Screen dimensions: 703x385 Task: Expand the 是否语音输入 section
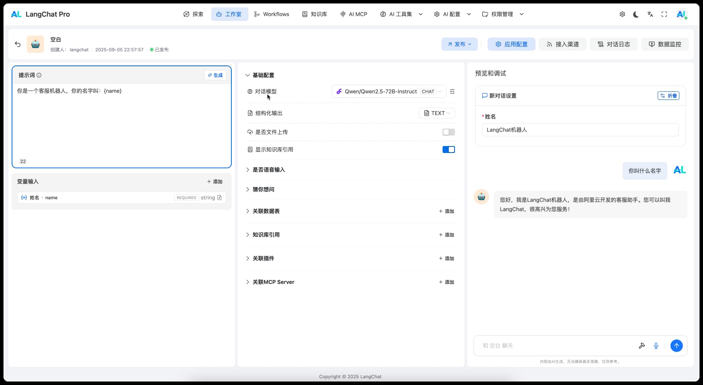pos(269,170)
